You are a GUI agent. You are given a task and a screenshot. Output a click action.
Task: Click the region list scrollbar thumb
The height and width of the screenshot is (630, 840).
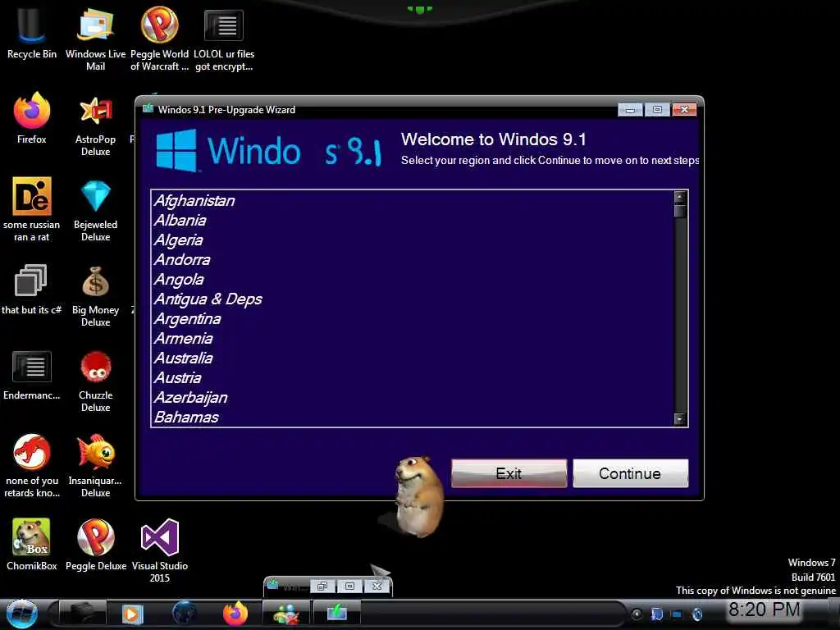tap(680, 211)
